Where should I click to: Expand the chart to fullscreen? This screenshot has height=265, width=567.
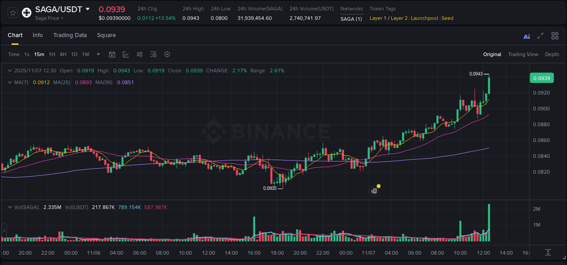tap(540, 36)
